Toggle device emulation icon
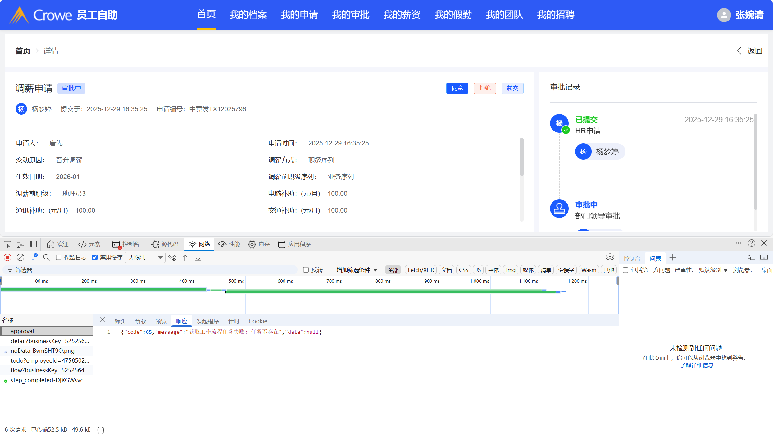Viewport: 773px width, 436px height. 20,244
